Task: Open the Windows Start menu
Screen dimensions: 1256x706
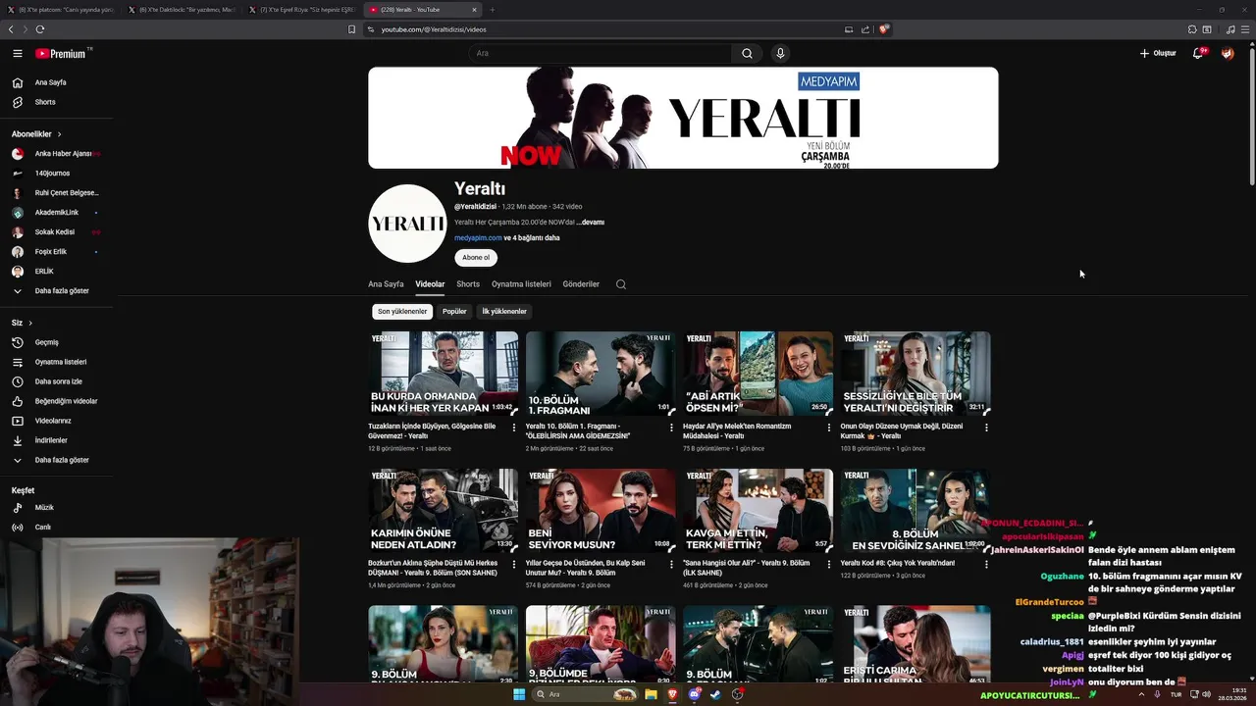Action: (x=519, y=694)
